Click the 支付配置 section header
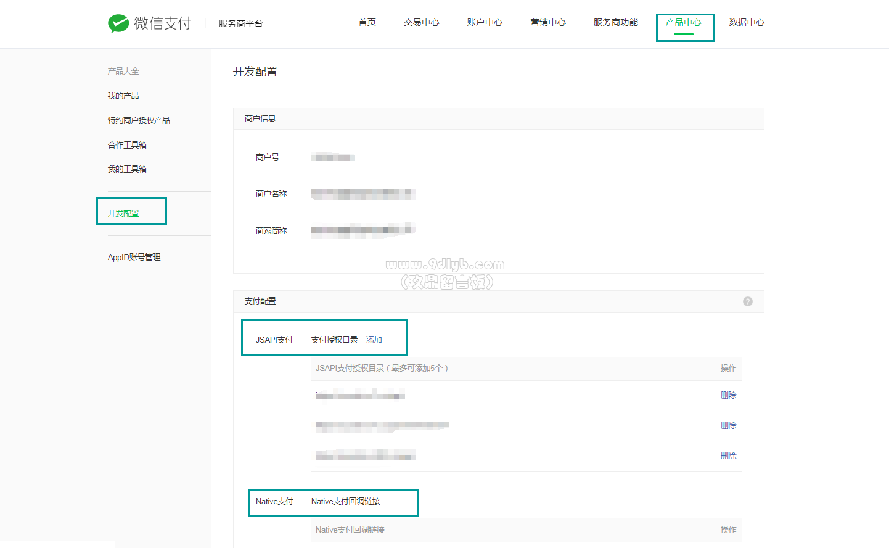The image size is (889, 548). click(x=260, y=301)
